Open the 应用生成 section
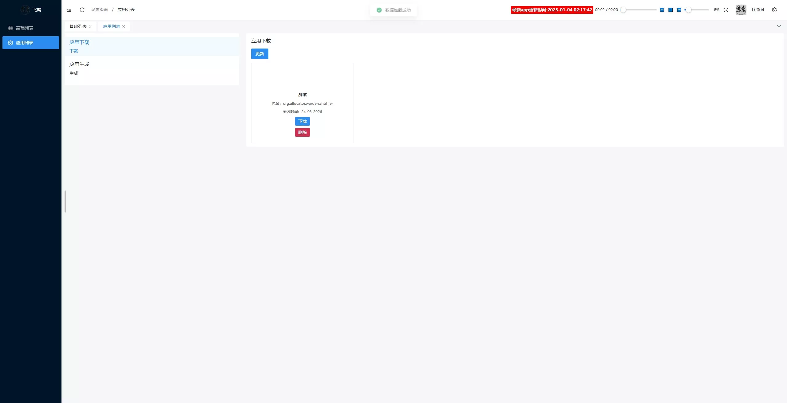787x403 pixels. point(79,64)
